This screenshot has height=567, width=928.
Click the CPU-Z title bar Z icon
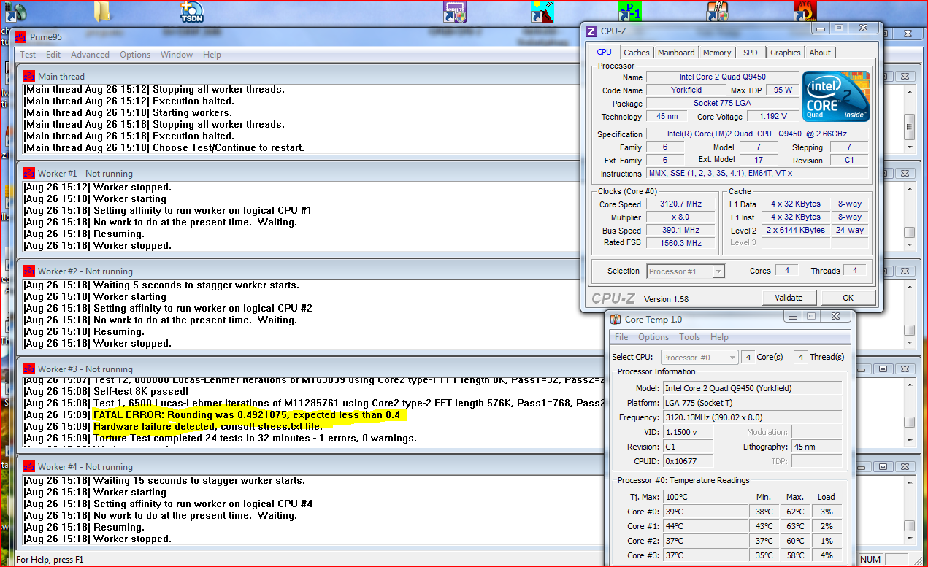(592, 31)
